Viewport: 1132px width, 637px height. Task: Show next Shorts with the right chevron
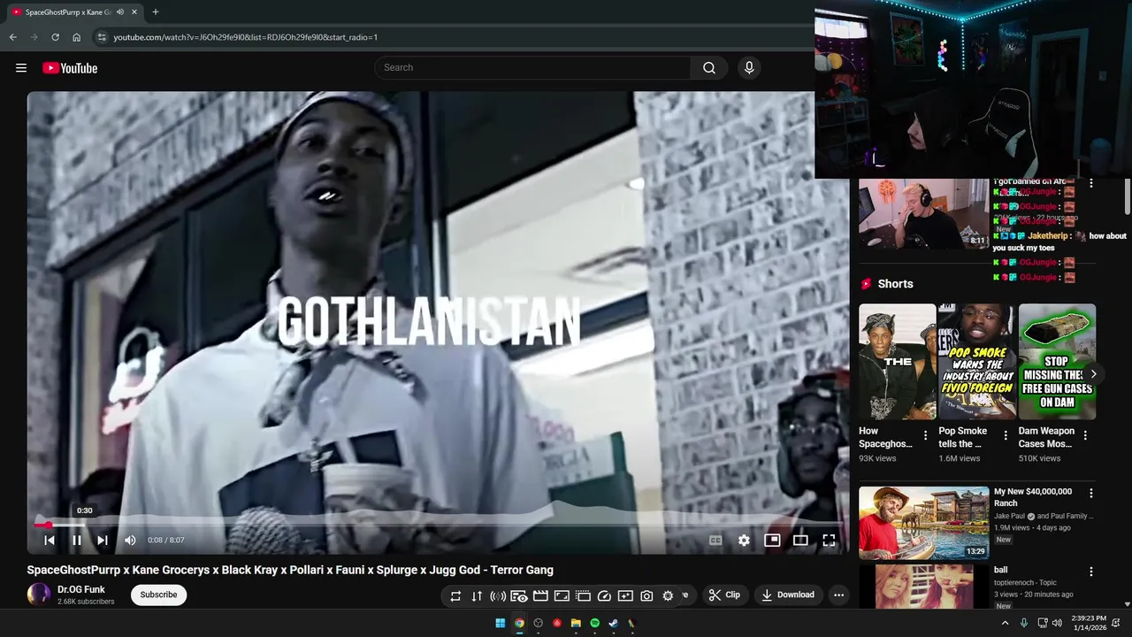[1093, 374]
